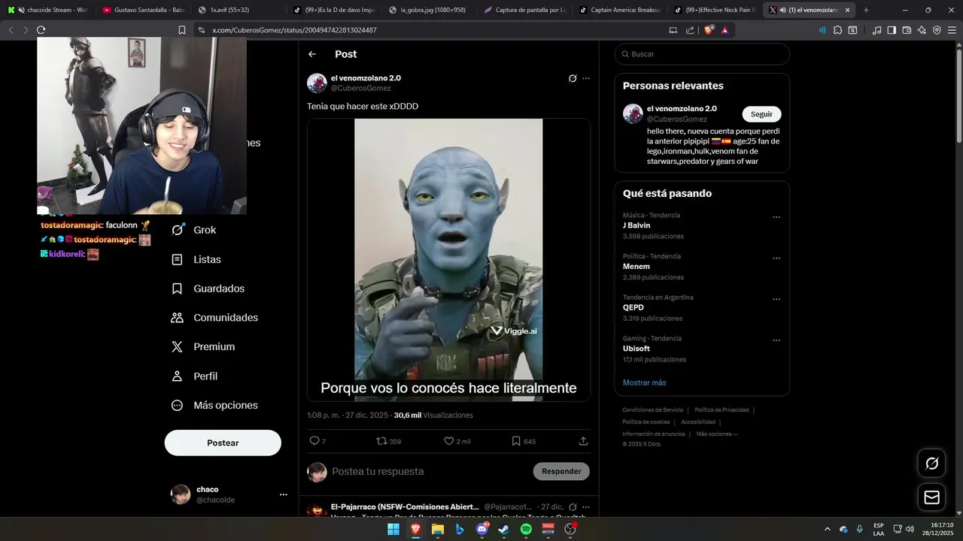
Task: Open Ubisoft trending topic
Action: 636,349
